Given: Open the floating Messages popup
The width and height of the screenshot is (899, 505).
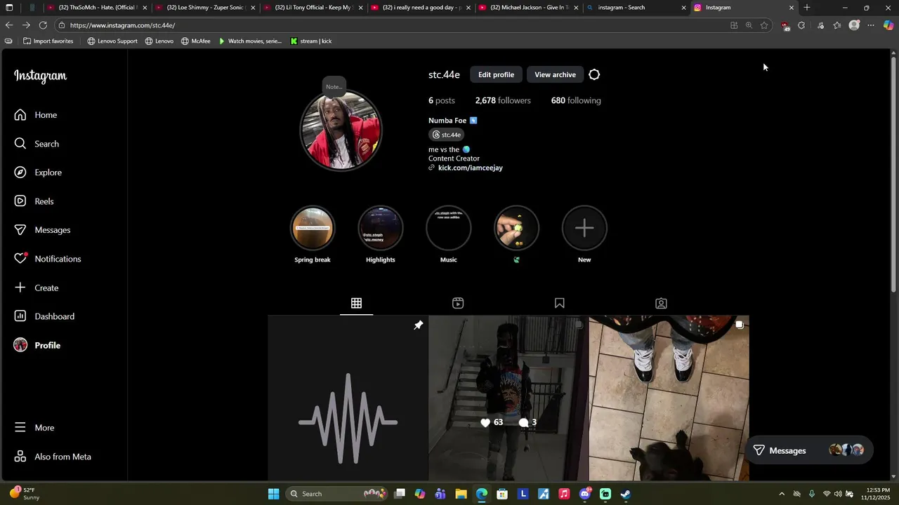Looking at the screenshot, I should pyautogui.click(x=808, y=450).
